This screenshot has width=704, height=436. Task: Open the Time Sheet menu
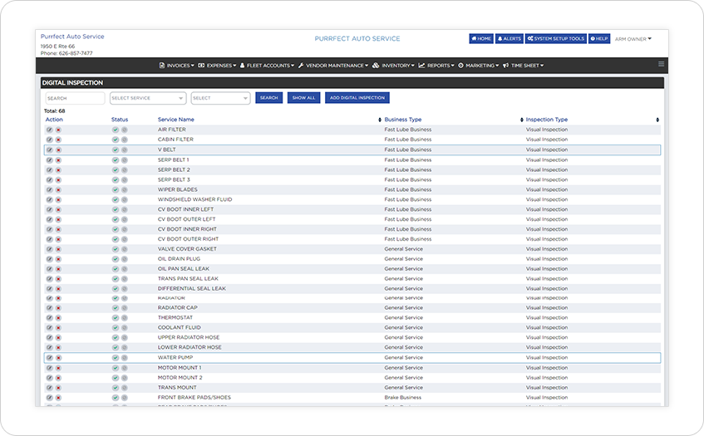(524, 66)
